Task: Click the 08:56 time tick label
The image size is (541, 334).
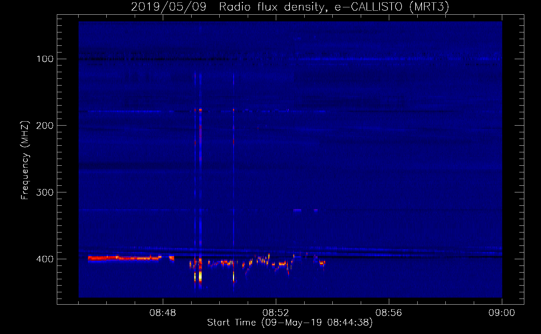Action: [389, 313]
